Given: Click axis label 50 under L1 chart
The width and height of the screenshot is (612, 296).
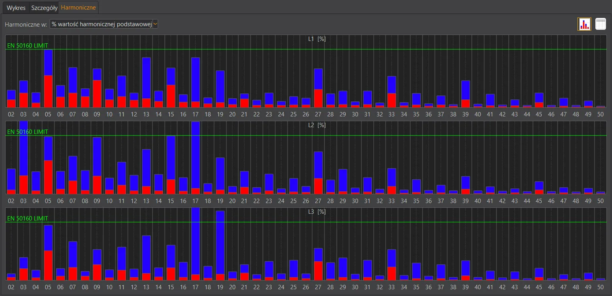Looking at the screenshot, I should 600,114.
